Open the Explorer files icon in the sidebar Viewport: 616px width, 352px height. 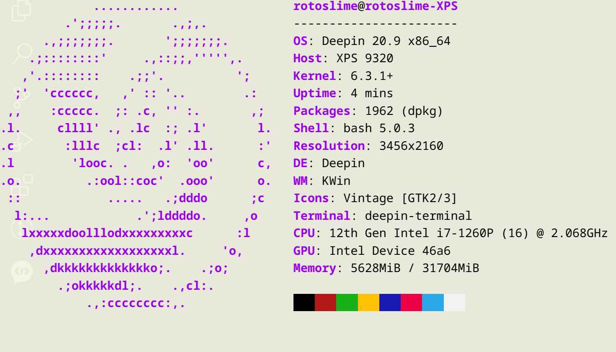pos(21,10)
